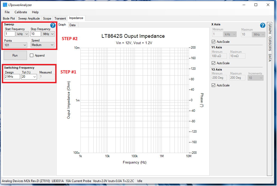The image size is (277, 186).
Task: Open the Start Frequency unit dropdown
Action: (x=22, y=34)
